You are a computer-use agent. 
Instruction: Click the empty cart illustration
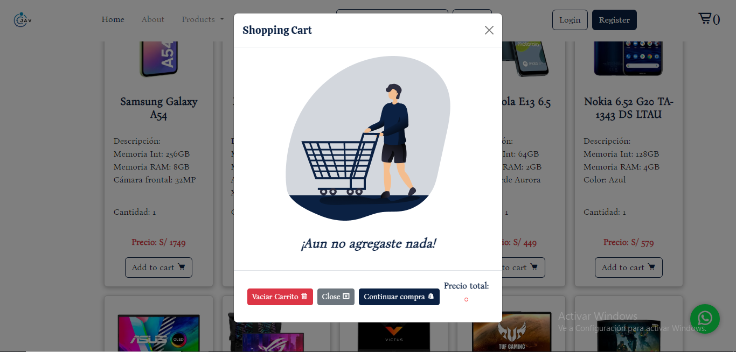[368, 138]
